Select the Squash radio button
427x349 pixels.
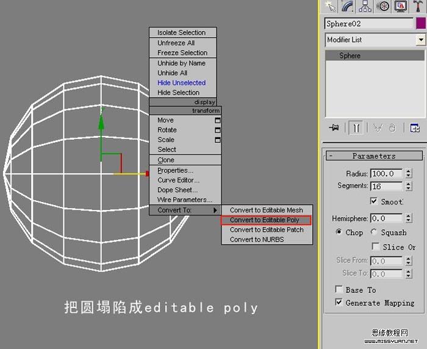[374, 232]
